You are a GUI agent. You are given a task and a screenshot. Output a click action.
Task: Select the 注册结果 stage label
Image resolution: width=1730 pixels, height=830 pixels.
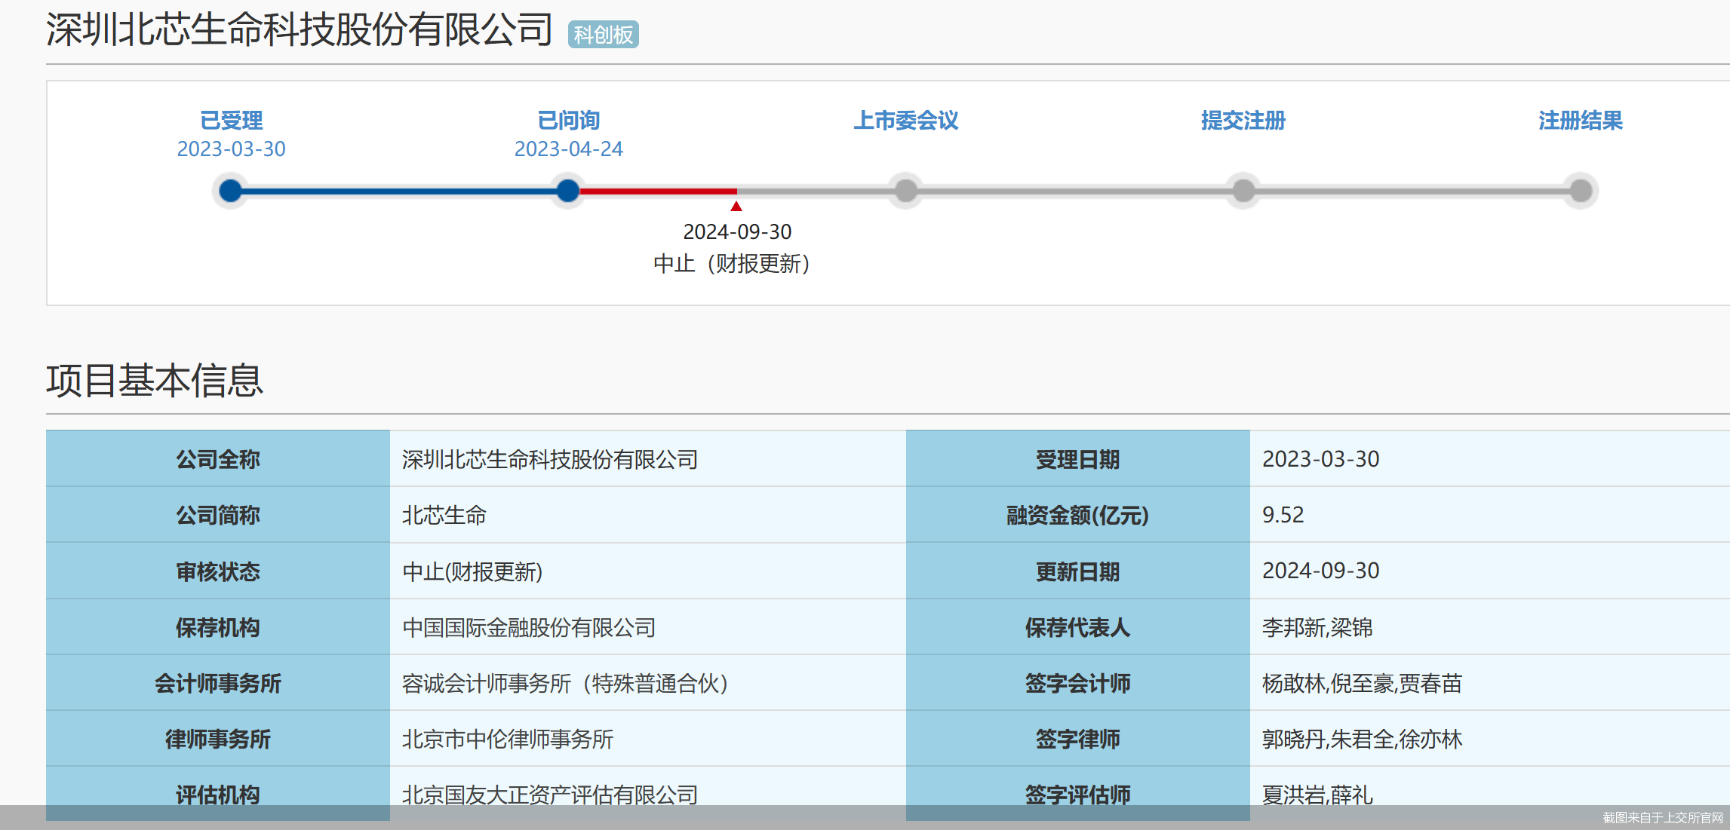pyautogui.click(x=1580, y=120)
